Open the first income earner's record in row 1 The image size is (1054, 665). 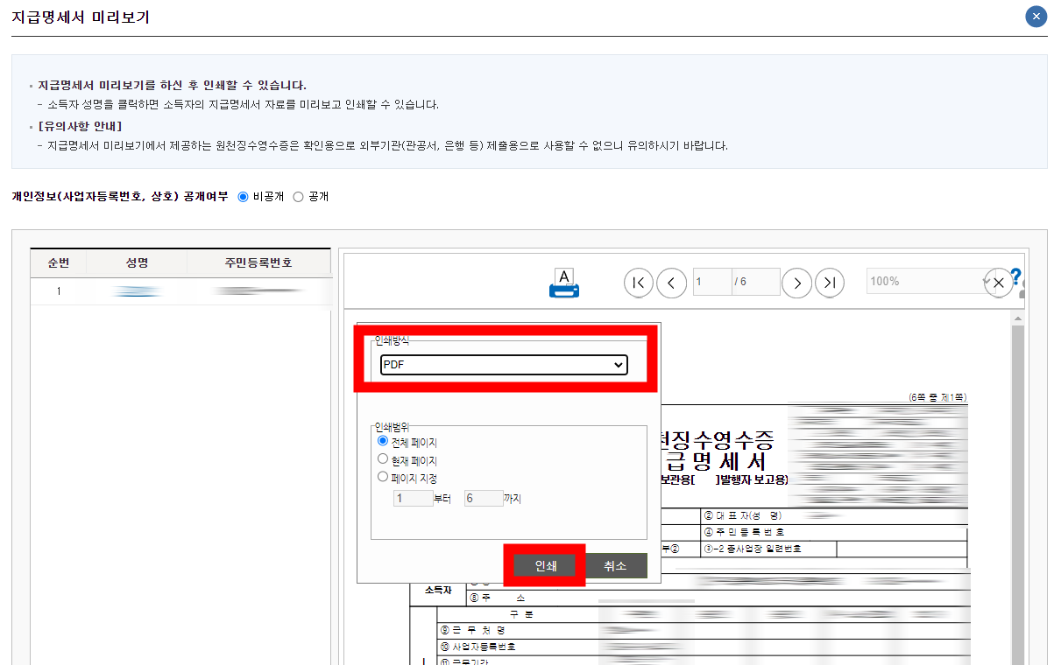[x=136, y=290]
